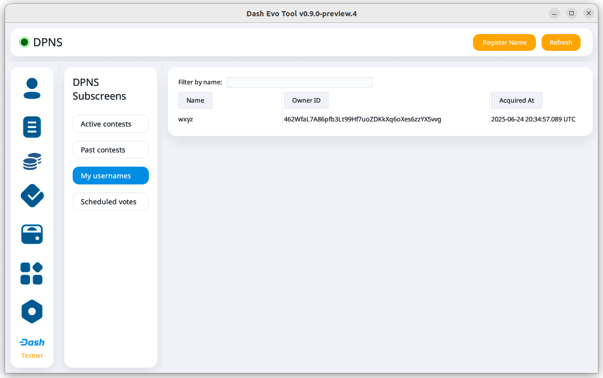Open the hexagon network settings icon
603x378 pixels.
[32, 311]
